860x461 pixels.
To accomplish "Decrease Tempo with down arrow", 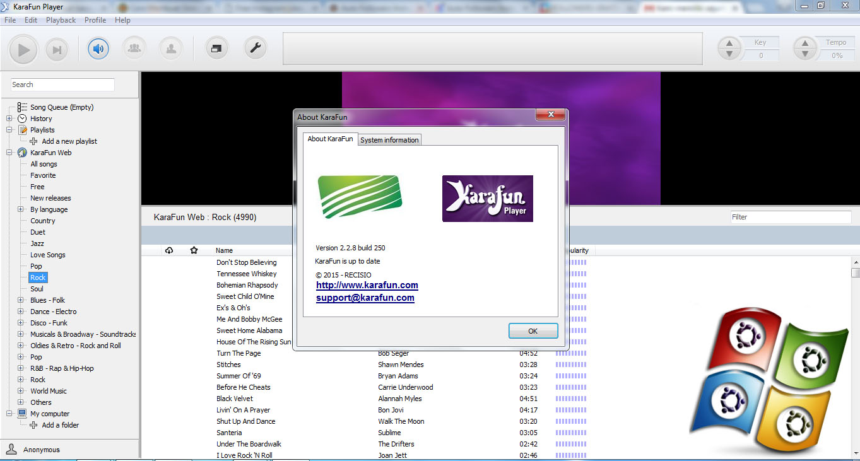I will coord(806,54).
